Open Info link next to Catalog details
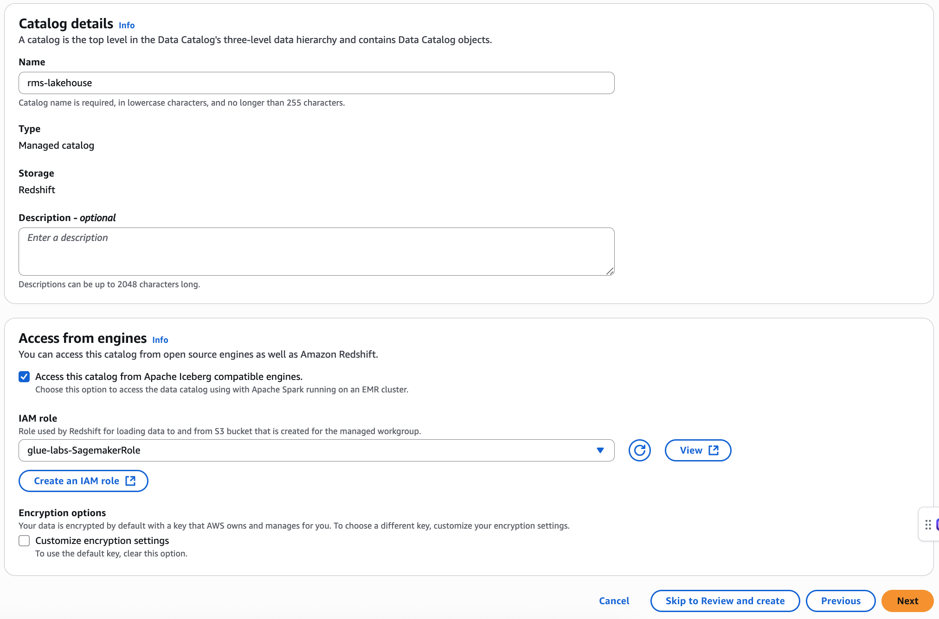The width and height of the screenshot is (939, 619). point(127,25)
